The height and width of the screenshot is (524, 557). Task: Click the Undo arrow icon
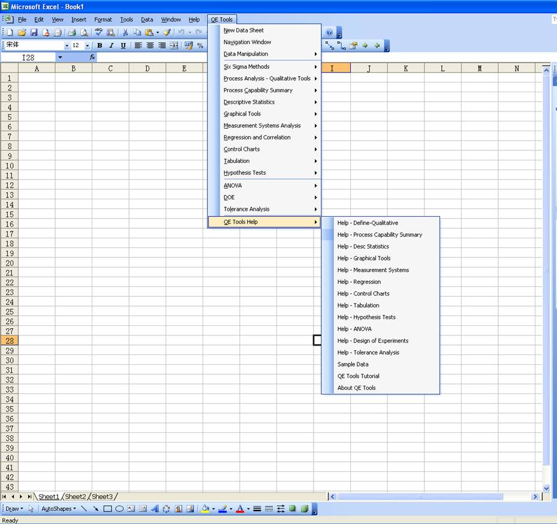tap(181, 33)
